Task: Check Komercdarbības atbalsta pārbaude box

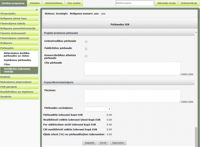Action: click(x=86, y=56)
